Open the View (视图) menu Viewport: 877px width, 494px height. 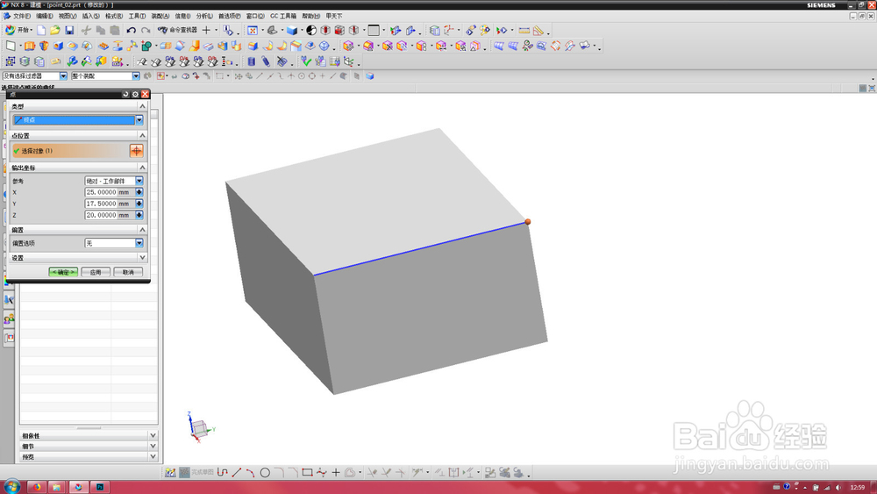68,16
